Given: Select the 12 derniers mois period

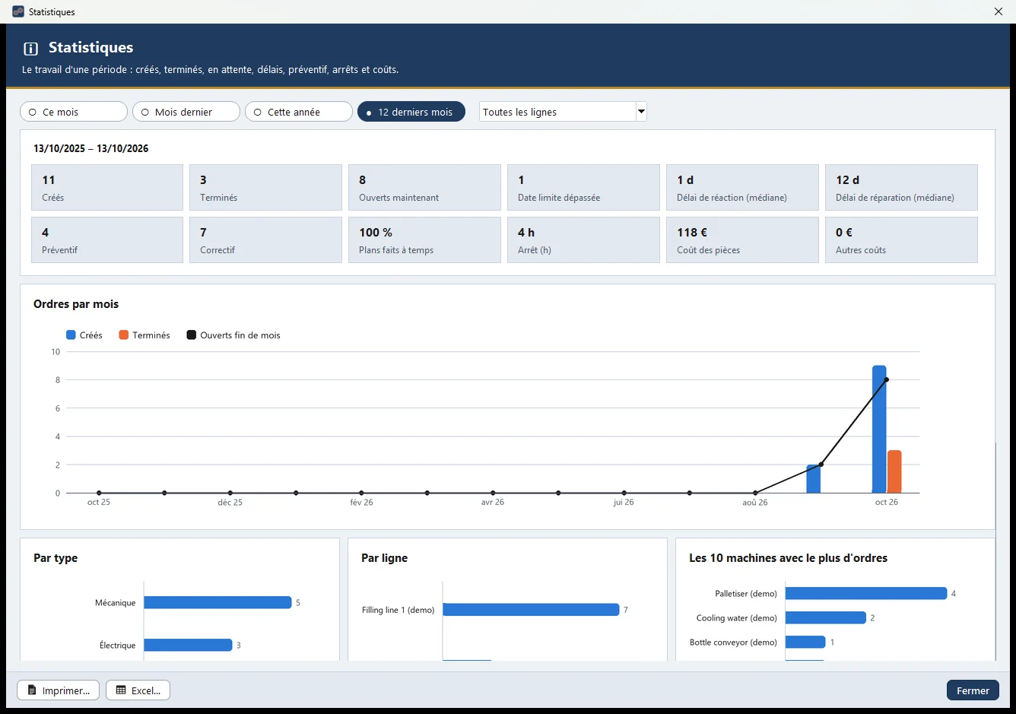Looking at the screenshot, I should pyautogui.click(x=411, y=112).
